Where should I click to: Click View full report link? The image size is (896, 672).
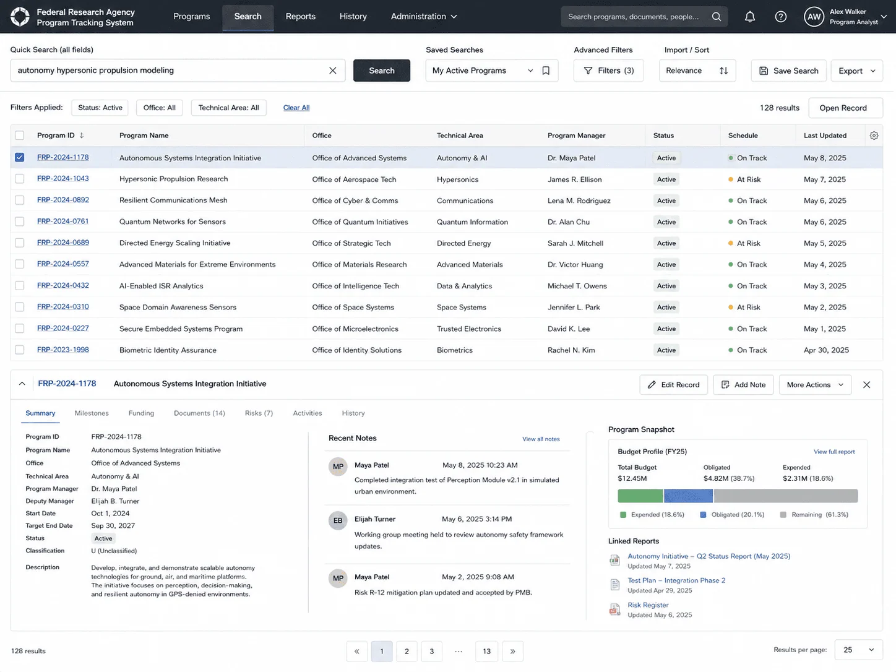pyautogui.click(x=834, y=452)
